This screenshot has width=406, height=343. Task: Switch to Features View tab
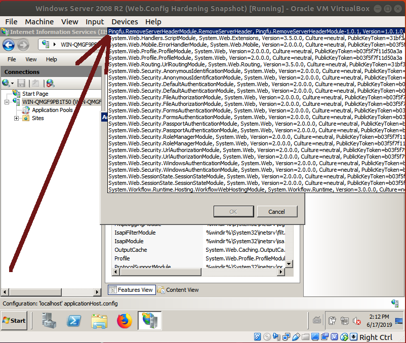click(x=132, y=290)
